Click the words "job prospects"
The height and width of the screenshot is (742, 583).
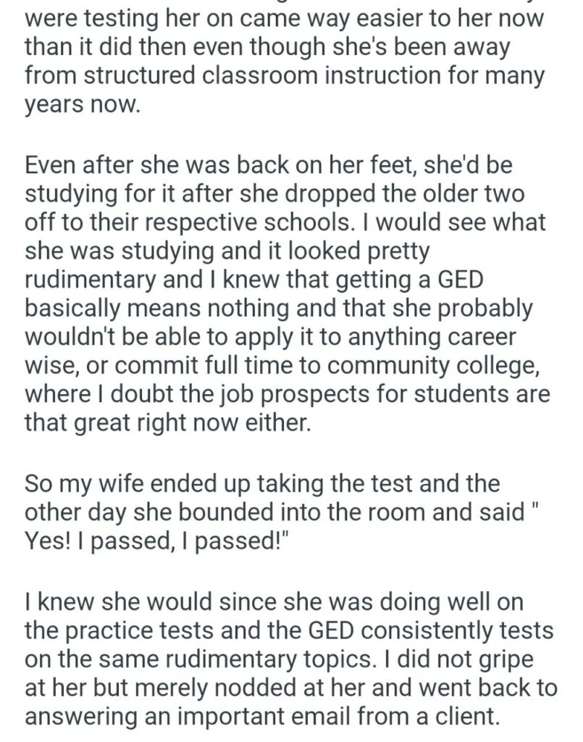coord(273,393)
